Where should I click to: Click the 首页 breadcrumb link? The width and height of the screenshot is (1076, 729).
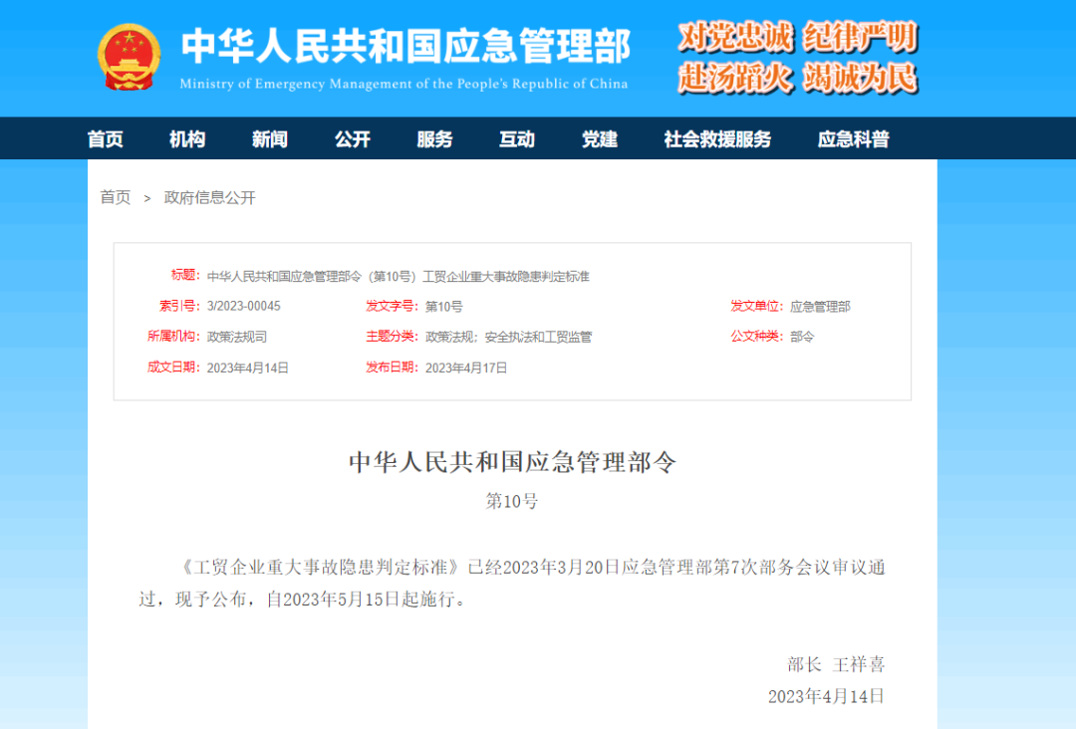point(116,197)
